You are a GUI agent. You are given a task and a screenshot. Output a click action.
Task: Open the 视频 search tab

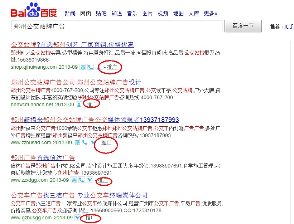point(163,14)
